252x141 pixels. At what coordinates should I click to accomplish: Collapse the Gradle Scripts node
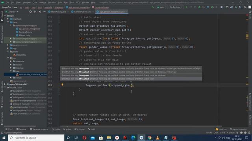(5, 87)
